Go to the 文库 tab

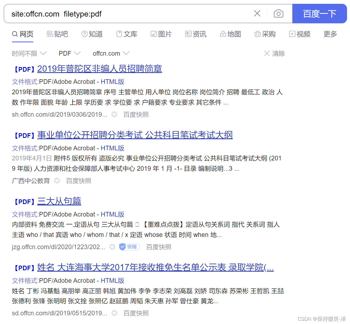[127, 34]
